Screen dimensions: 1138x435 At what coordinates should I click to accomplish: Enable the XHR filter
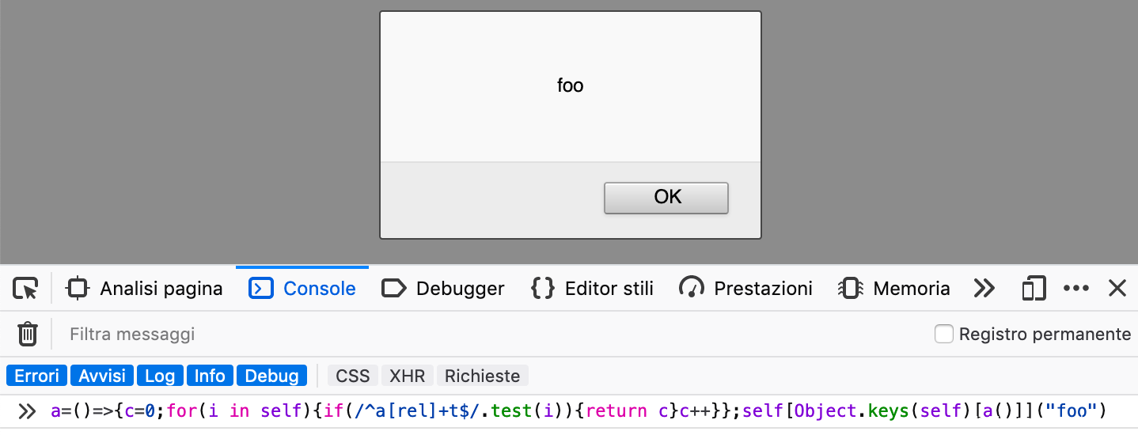pyautogui.click(x=408, y=376)
